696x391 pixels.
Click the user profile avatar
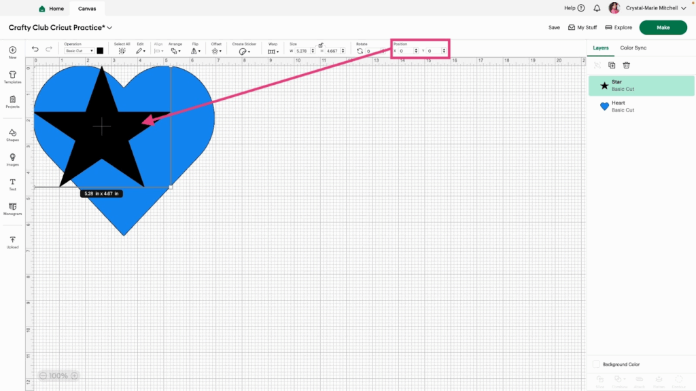point(614,7)
